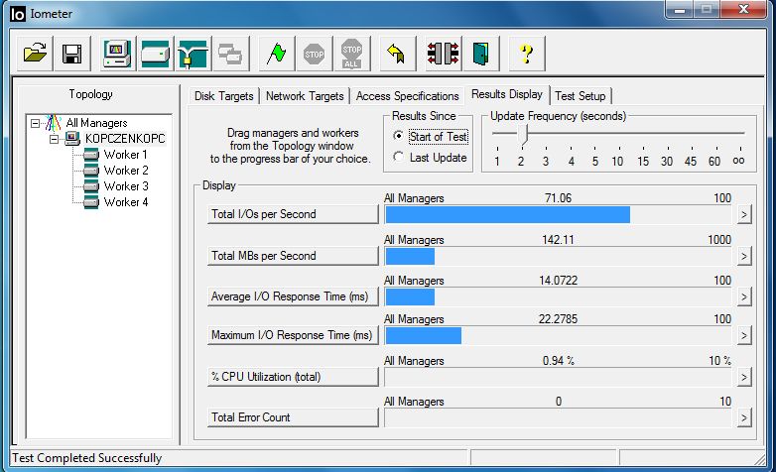Select Results Display tab
The width and height of the screenshot is (776, 472).
tap(507, 94)
